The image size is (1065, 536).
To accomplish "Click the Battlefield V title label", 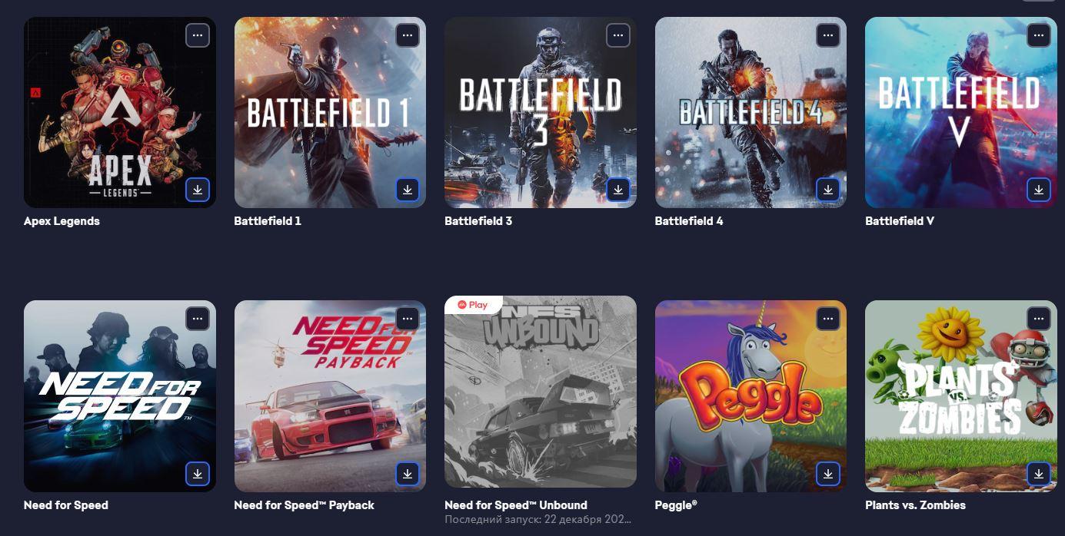I will tap(900, 221).
